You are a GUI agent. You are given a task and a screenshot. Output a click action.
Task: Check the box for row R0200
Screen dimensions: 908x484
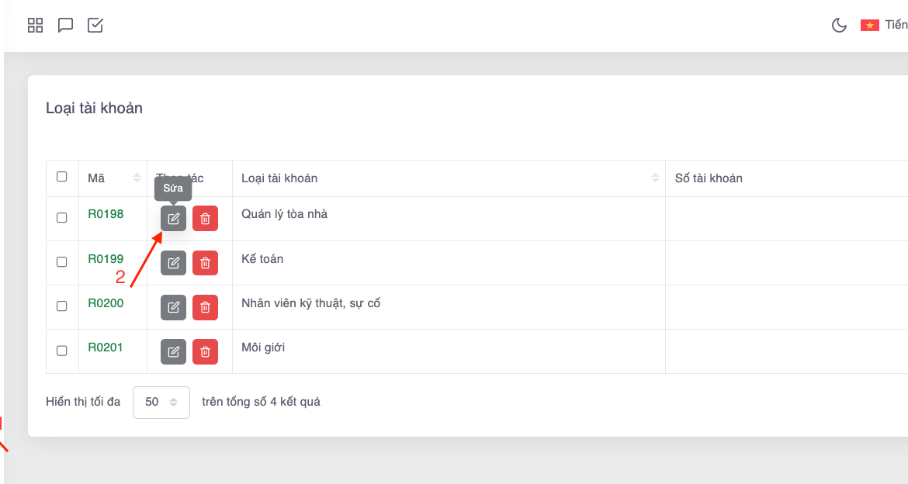pyautogui.click(x=62, y=306)
